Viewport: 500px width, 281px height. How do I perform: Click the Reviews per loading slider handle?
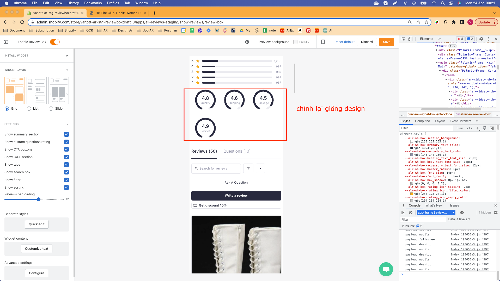[x=39, y=199]
